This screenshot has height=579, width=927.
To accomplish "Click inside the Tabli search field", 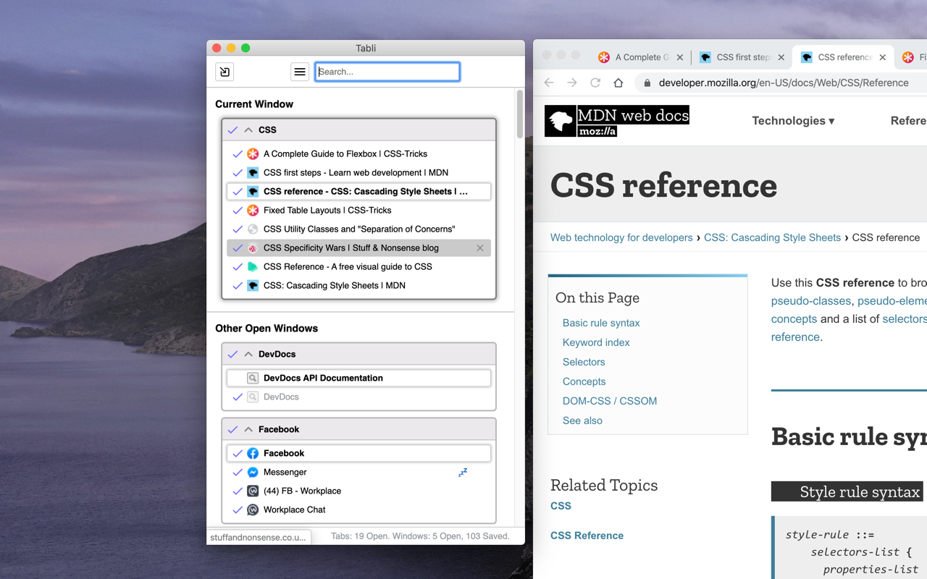I will (387, 72).
